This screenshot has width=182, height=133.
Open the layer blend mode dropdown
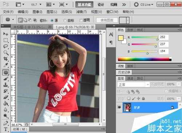[133, 85]
